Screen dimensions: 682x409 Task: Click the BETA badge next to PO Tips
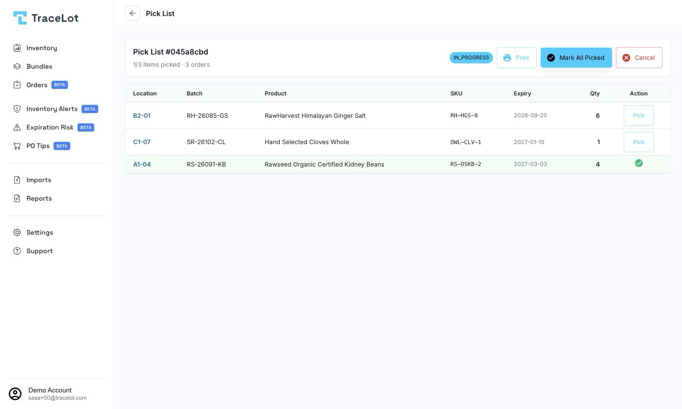tap(62, 146)
